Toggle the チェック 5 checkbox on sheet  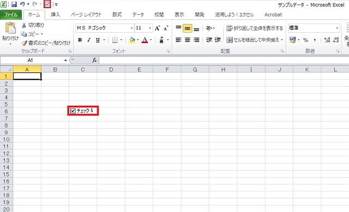[73, 111]
